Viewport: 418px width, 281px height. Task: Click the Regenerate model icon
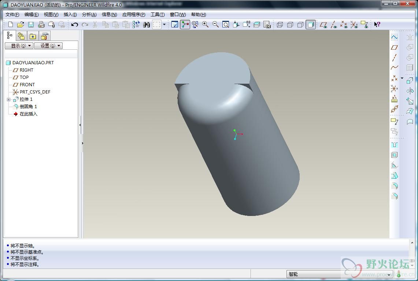click(136, 25)
